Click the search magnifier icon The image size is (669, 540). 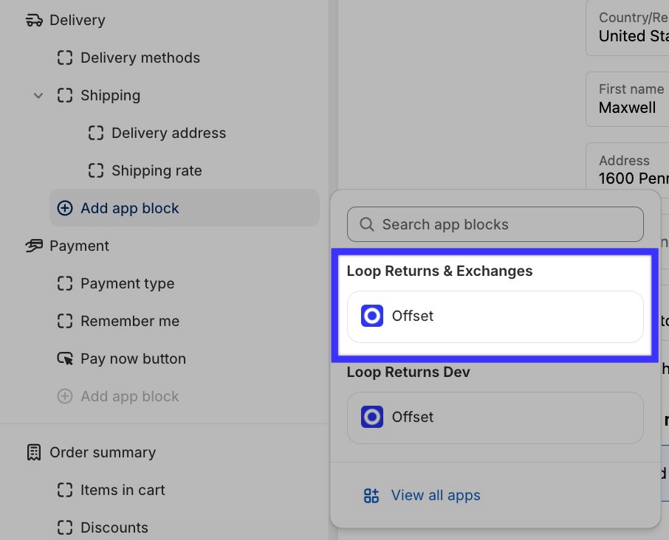366,224
